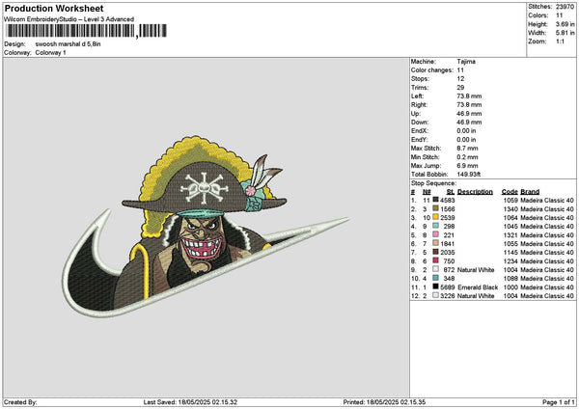Viewport: 579px width, 409px height.
Task: Select thread code 1045 in stop 4
Action: [510, 227]
